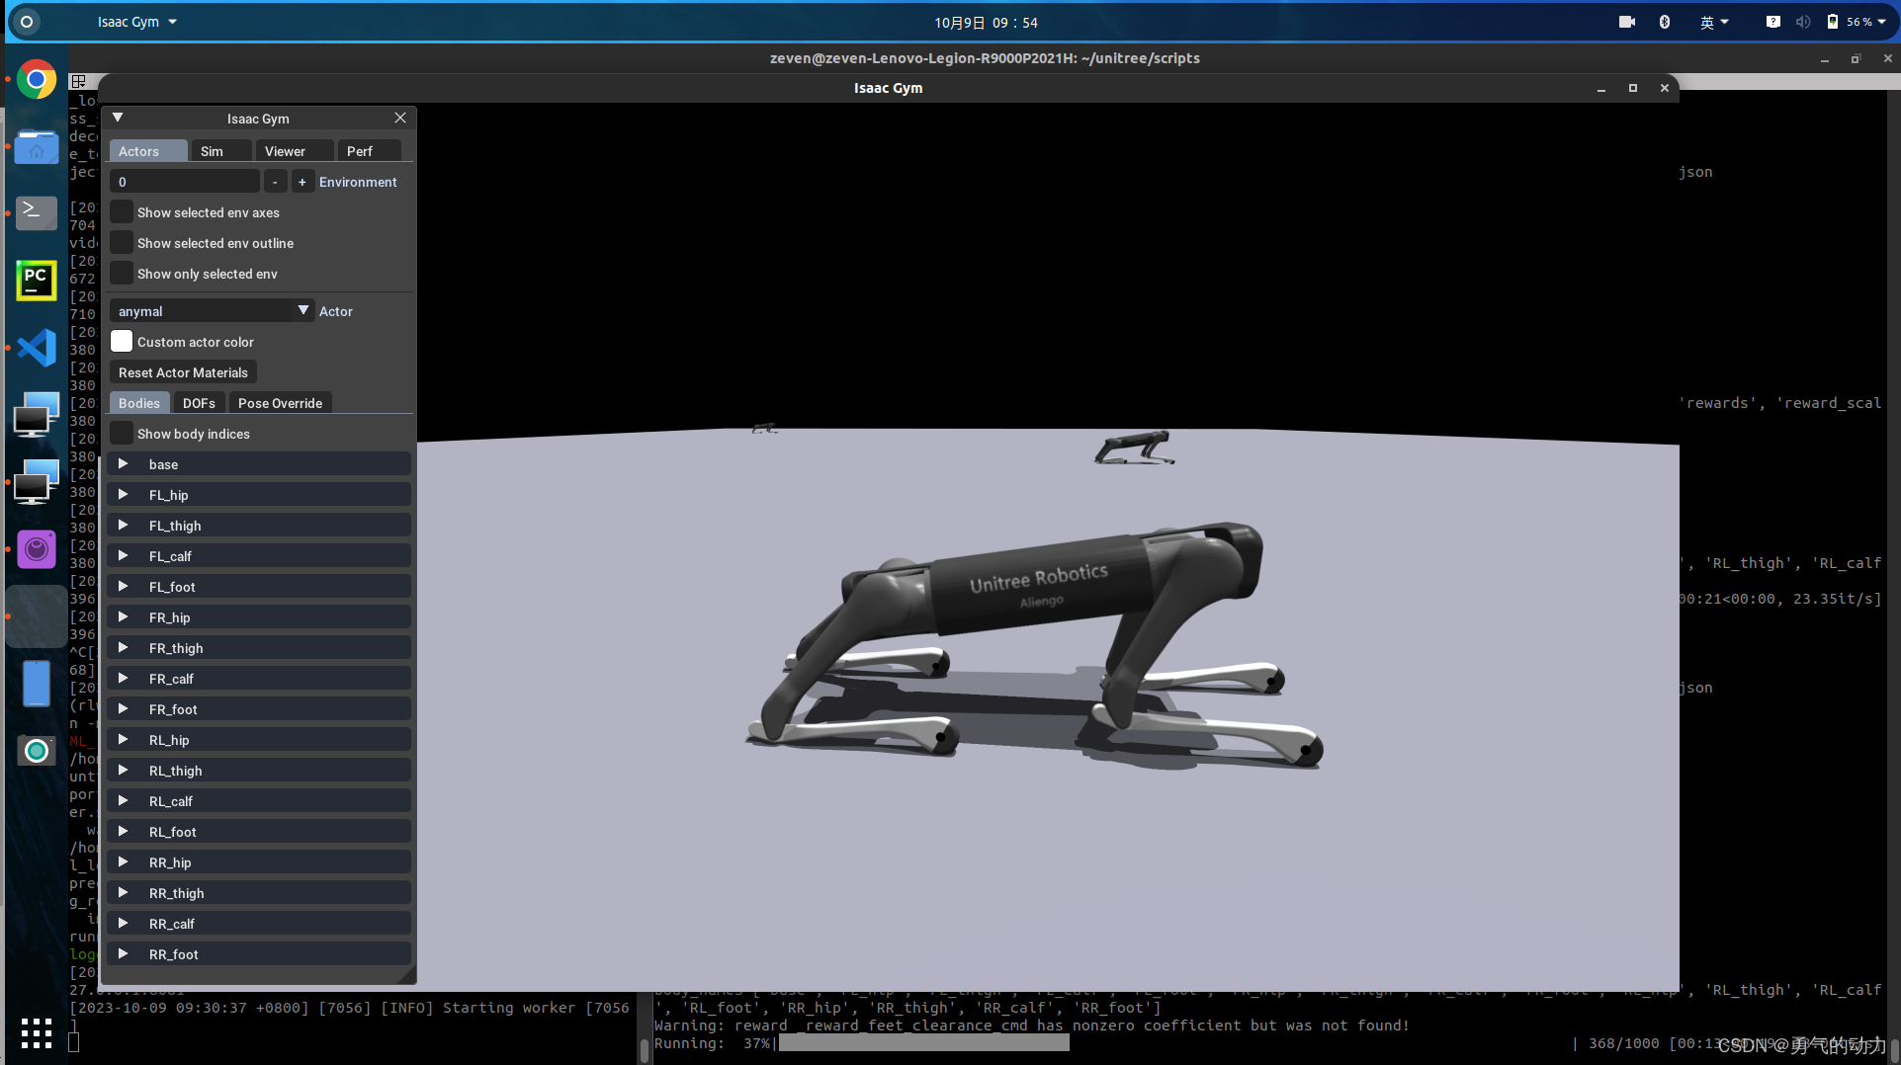Image resolution: width=1901 pixels, height=1065 pixels.
Task: Open input language menu in top bar
Action: [1714, 22]
